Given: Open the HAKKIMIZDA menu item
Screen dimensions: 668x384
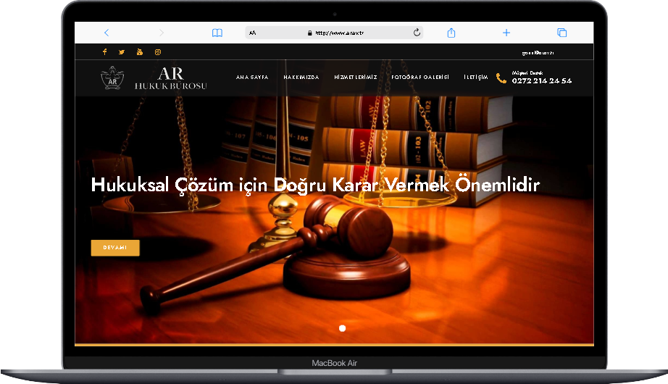Looking at the screenshot, I should (x=301, y=78).
